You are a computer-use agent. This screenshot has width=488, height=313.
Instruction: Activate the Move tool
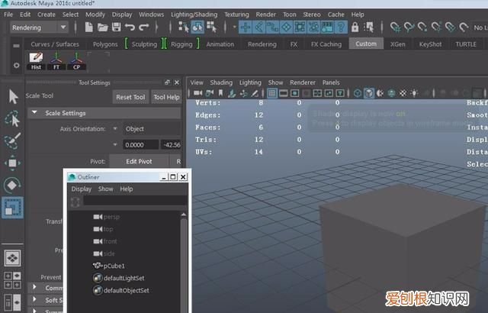(13, 163)
